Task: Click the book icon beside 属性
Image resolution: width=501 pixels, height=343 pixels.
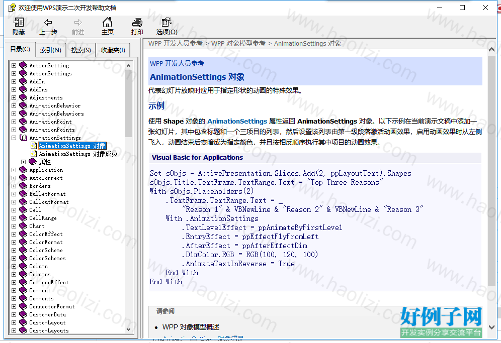Action: point(33,162)
